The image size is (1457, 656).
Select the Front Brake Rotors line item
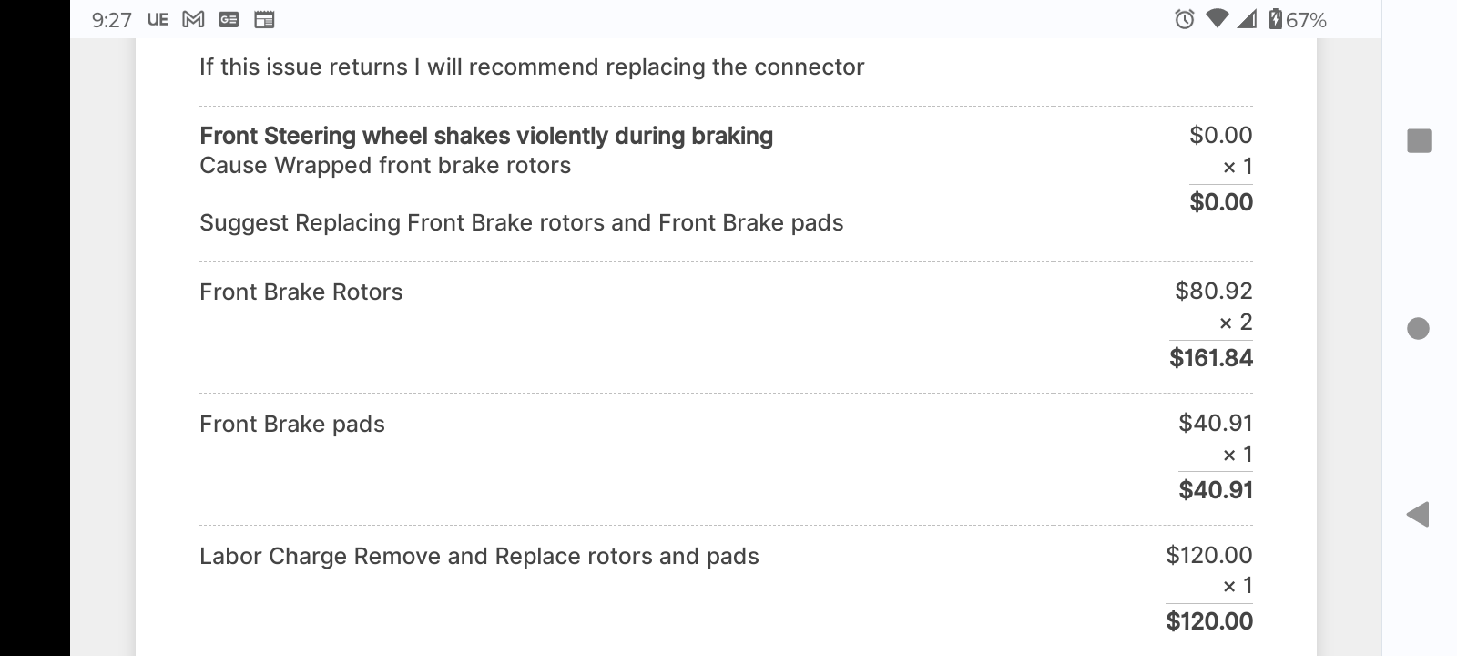pyautogui.click(x=301, y=292)
